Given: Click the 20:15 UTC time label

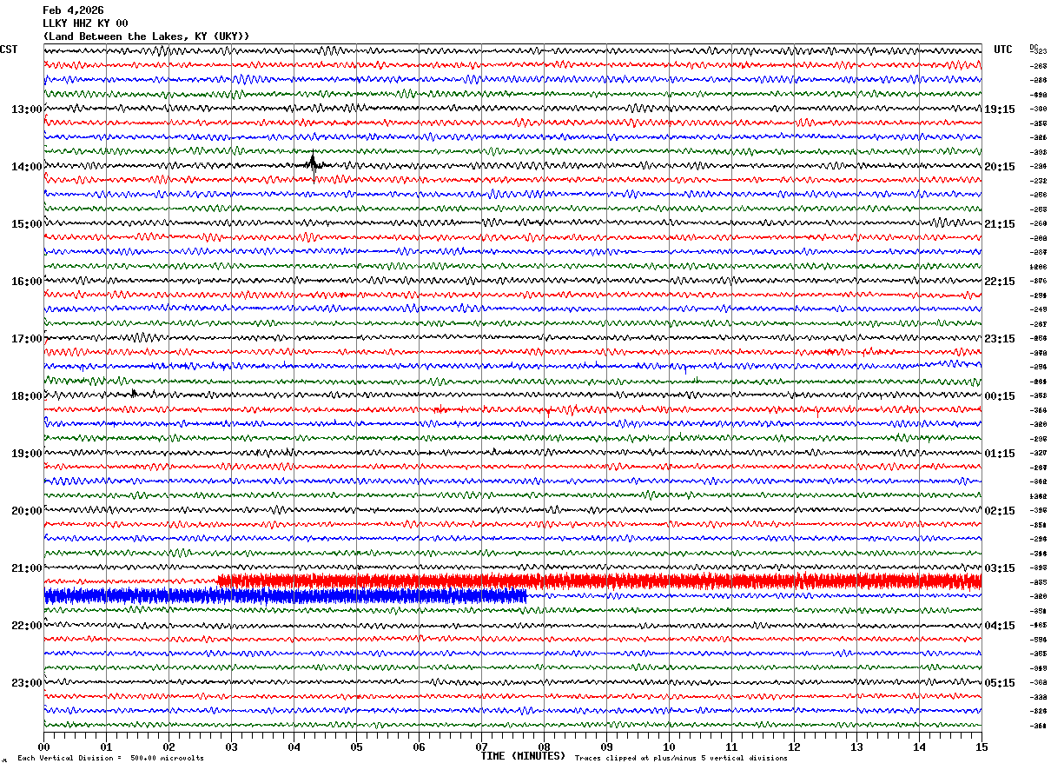Looking at the screenshot, I should pos(1000,167).
